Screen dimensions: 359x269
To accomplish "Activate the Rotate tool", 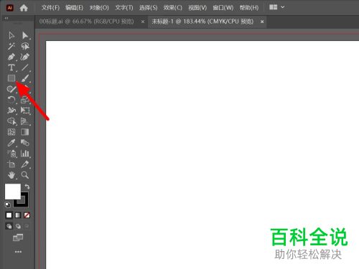I will [x=11, y=100].
